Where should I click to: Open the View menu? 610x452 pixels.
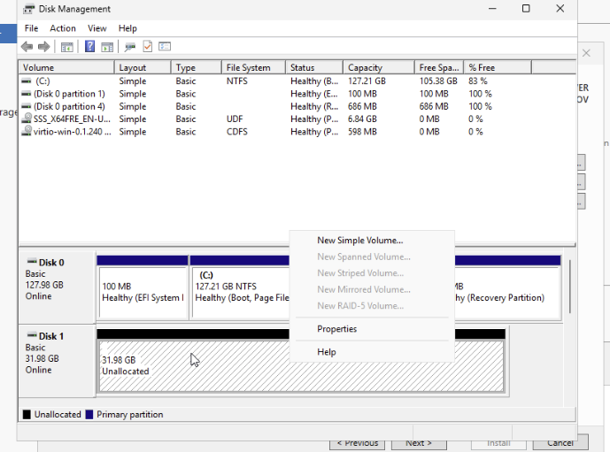97,28
